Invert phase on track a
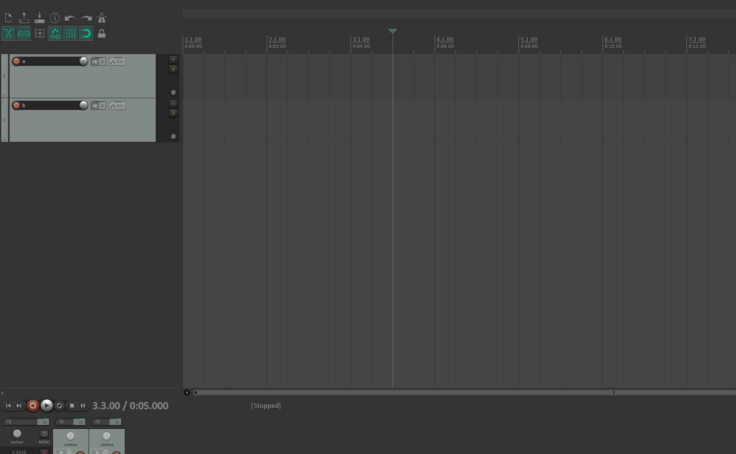Viewport: 736px width, 454px height. (x=173, y=92)
